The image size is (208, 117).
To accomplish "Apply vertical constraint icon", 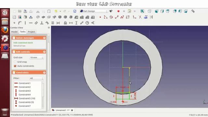I will (25, 23).
